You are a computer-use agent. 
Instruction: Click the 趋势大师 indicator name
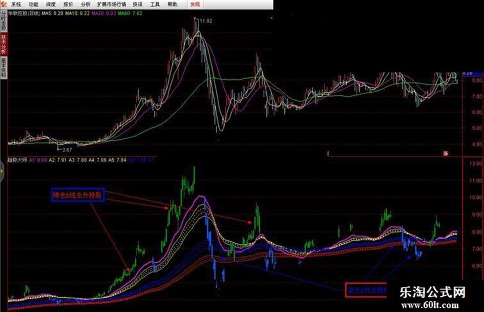17,160
